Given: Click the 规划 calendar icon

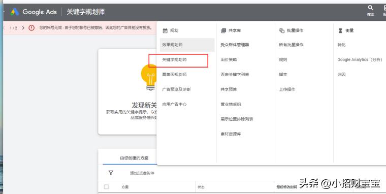Looking at the screenshot, I should 165,30.
